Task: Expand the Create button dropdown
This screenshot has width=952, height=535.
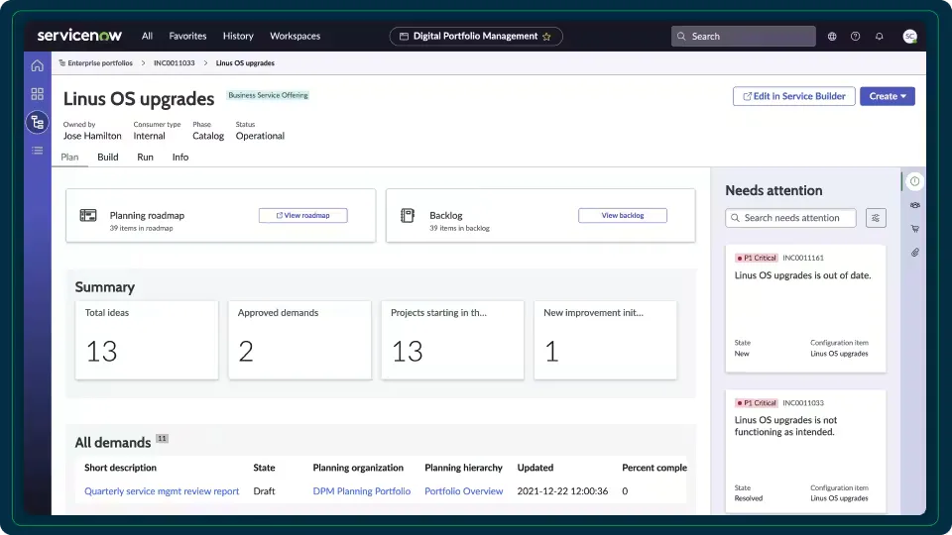Action: pyautogui.click(x=888, y=96)
